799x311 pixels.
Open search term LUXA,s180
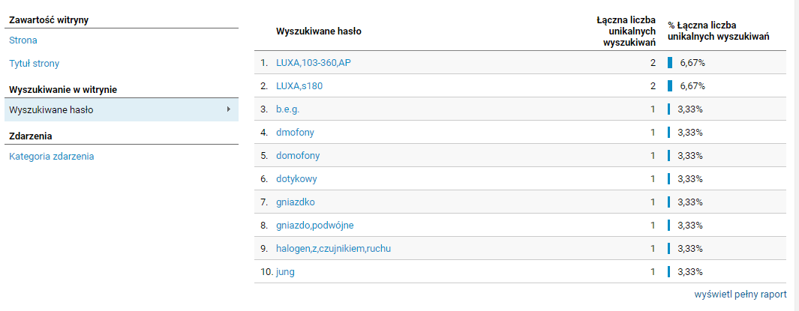pyautogui.click(x=299, y=86)
